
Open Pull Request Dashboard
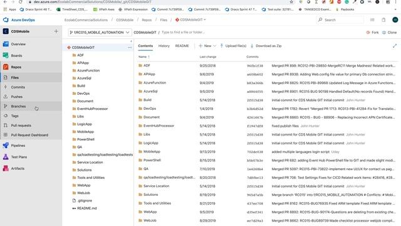tap(29, 135)
